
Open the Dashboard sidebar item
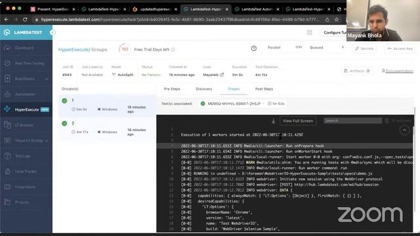[24, 48]
